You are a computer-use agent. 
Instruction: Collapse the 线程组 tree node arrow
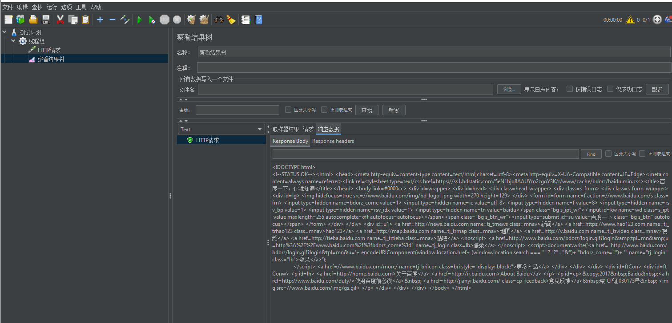coord(13,41)
